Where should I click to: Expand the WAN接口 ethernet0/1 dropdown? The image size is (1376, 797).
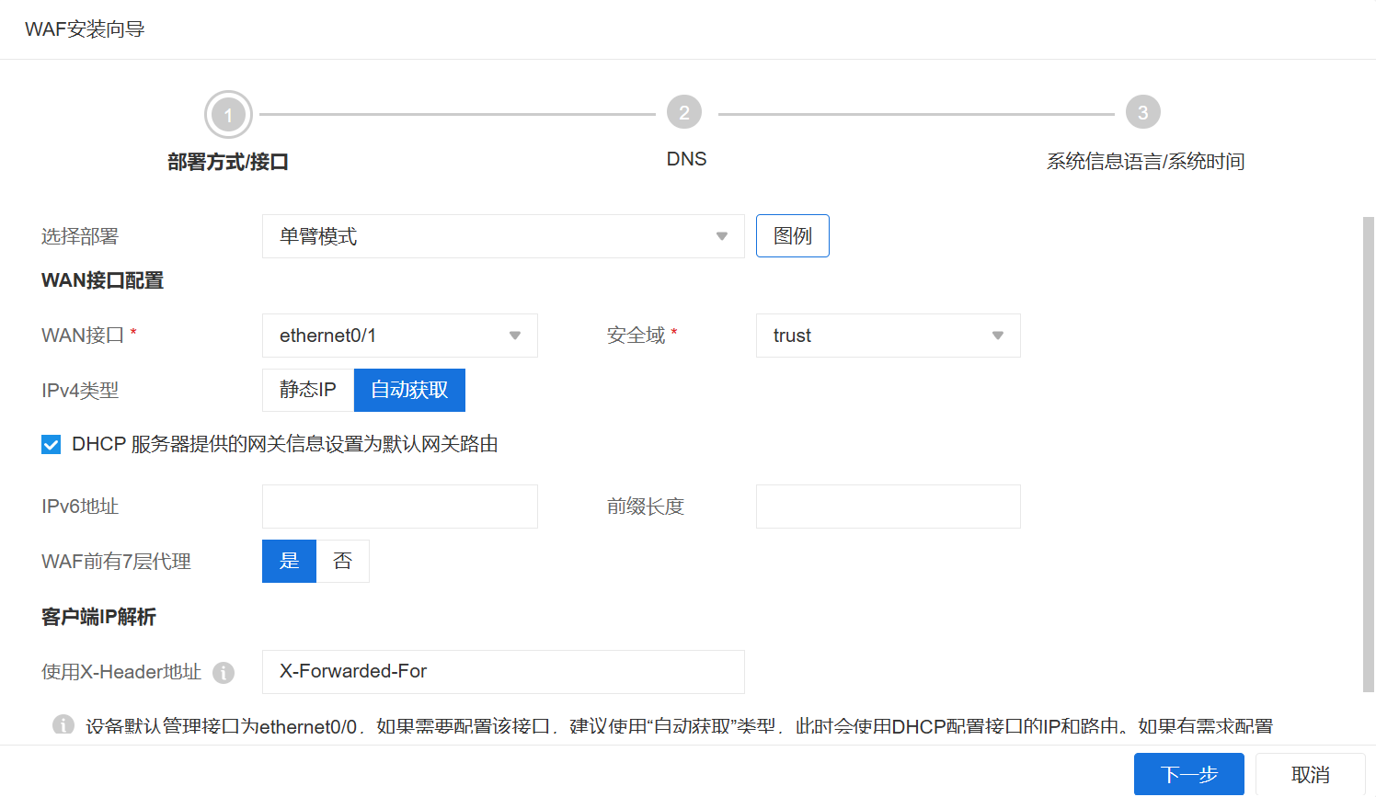tap(399, 336)
